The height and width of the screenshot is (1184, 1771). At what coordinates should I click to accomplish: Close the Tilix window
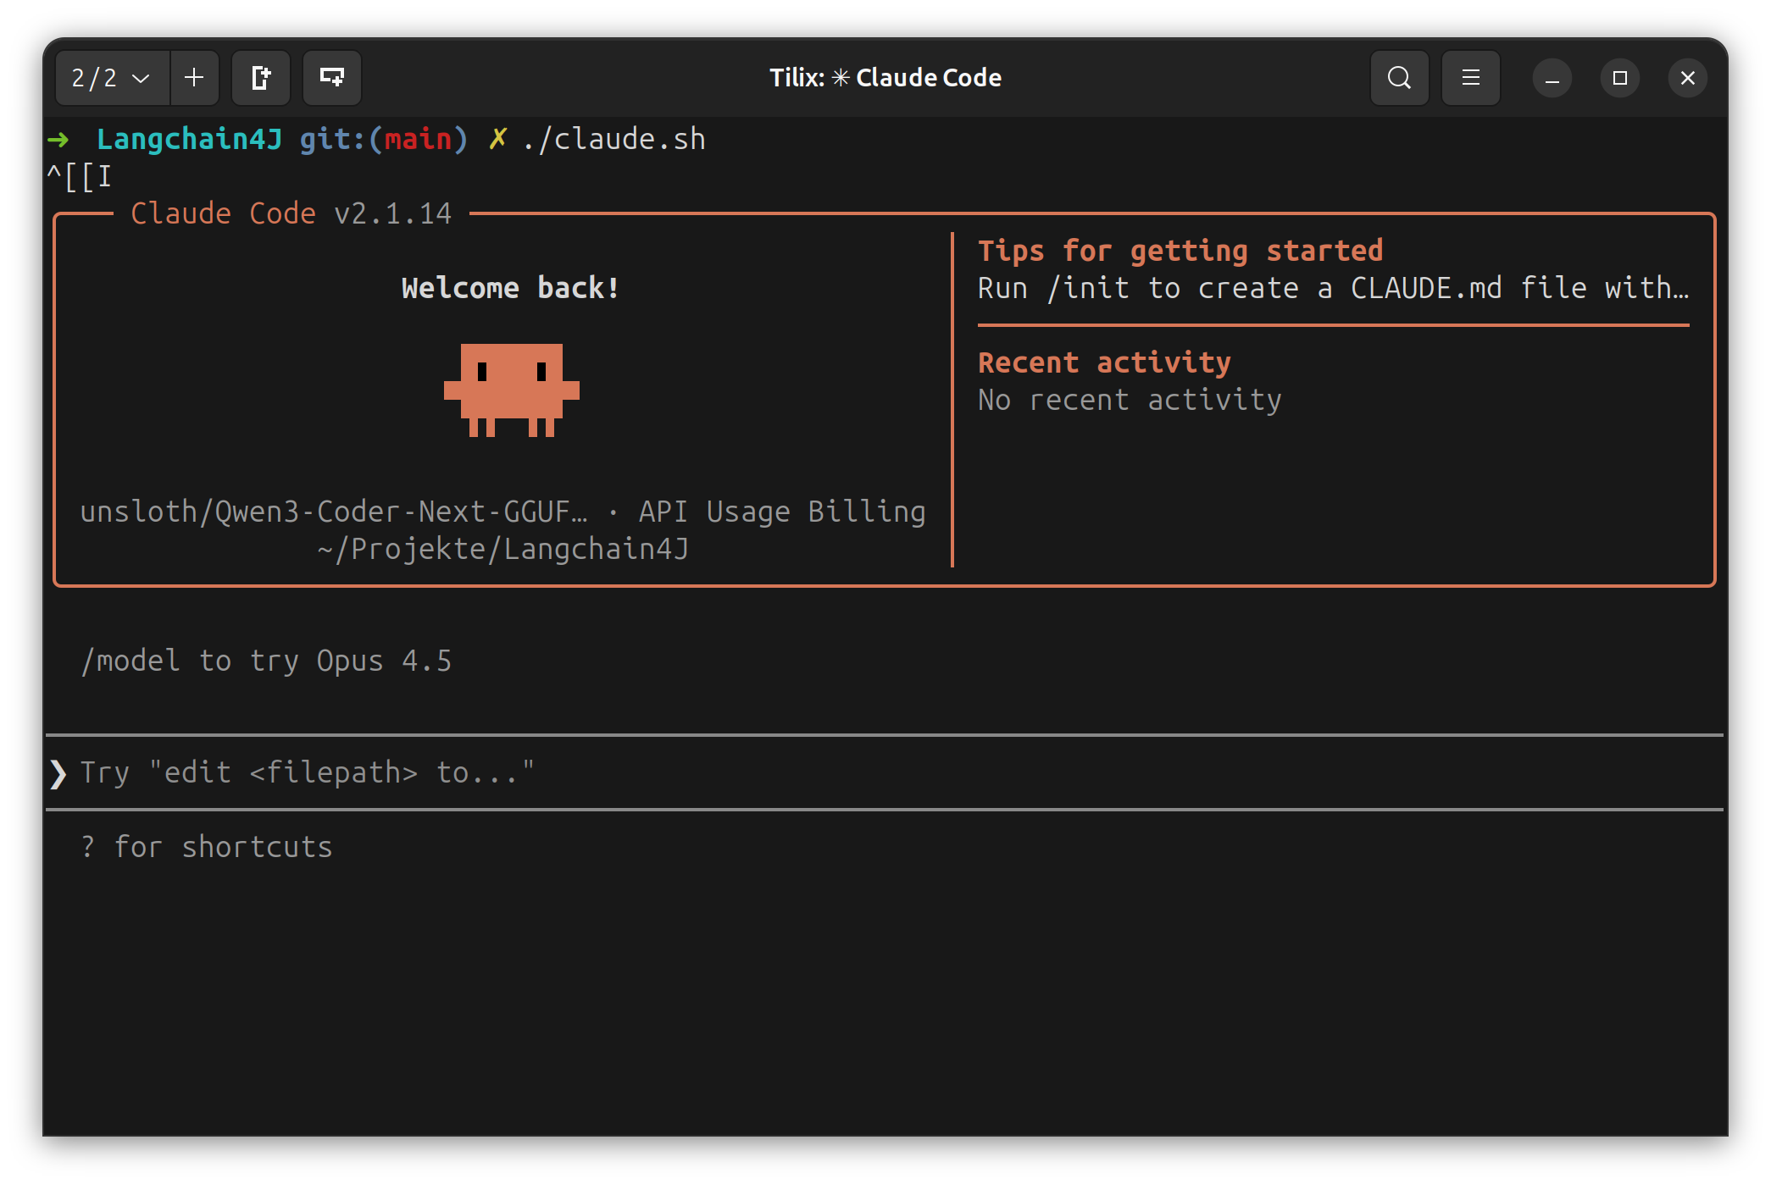[x=1687, y=79]
